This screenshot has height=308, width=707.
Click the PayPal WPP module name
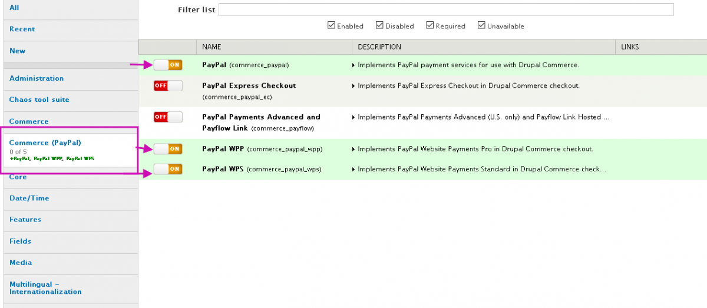[x=223, y=149]
